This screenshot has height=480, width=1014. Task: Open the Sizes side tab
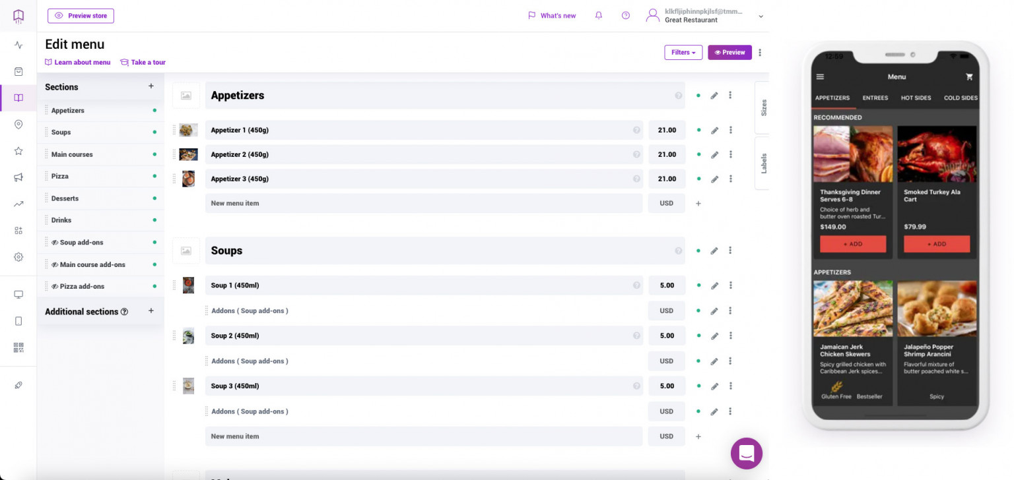pos(763,107)
